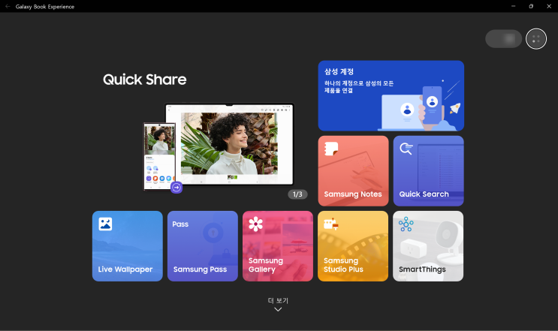558x331 pixels.
Task: Close the Galaxy Book Experience window
Action: 549,6
